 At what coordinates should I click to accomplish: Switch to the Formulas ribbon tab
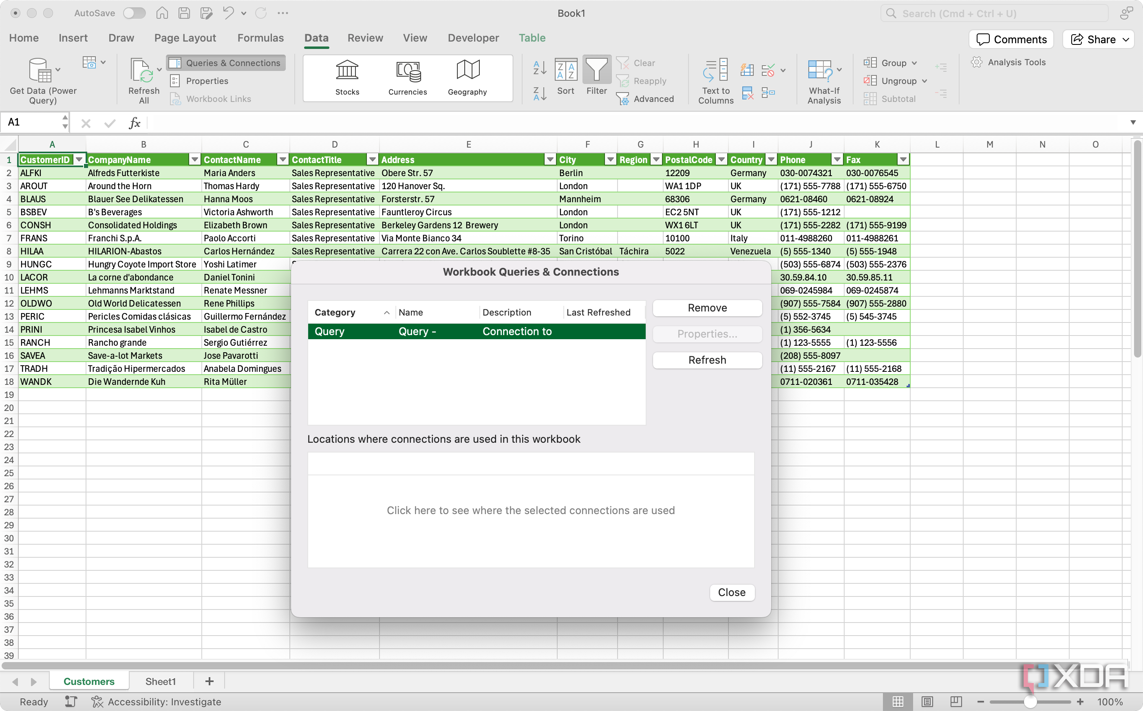click(260, 38)
